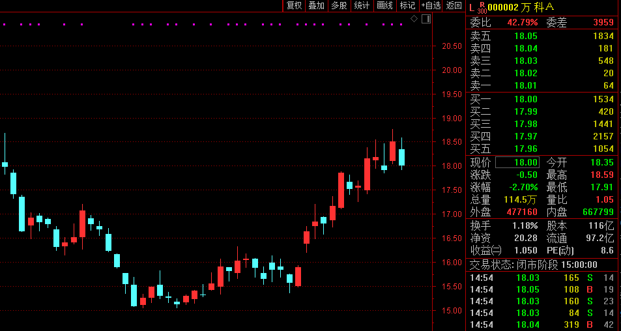Toggle the side panel layout icon
621x331 pixels.
426,19
